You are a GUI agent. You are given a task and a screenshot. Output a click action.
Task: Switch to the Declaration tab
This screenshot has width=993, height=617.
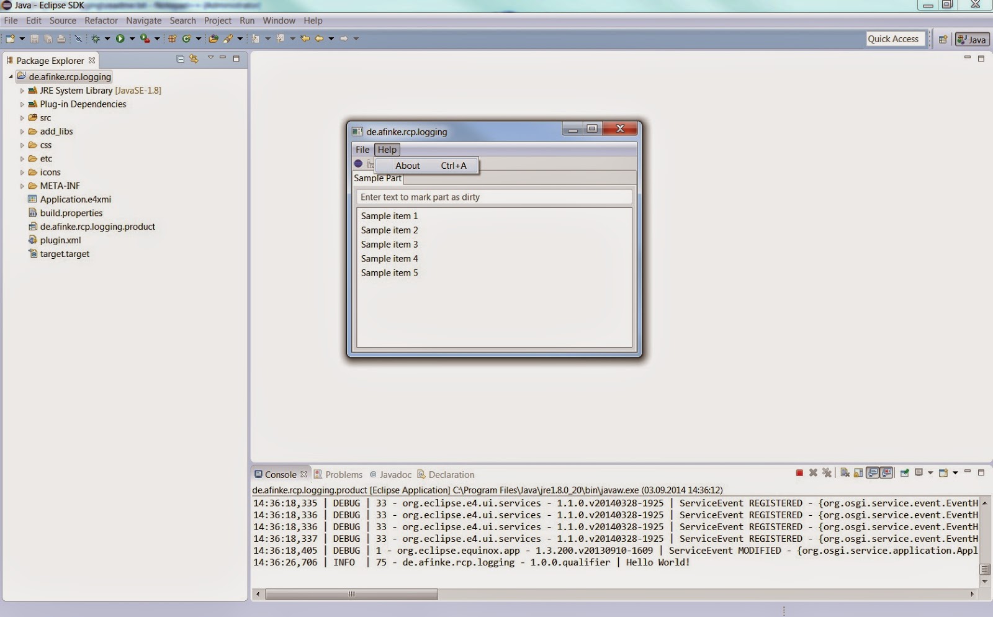(446, 474)
